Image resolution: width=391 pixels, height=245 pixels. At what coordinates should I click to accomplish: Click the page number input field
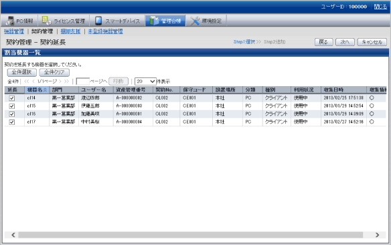[x=82, y=81]
